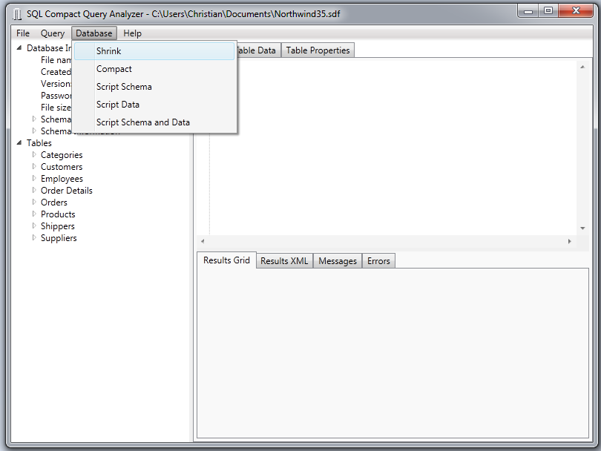Collapse the Database Information node
The width and height of the screenshot is (601, 451).
[x=19, y=48]
